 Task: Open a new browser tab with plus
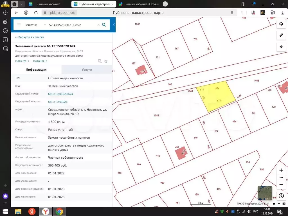click(165, 4)
